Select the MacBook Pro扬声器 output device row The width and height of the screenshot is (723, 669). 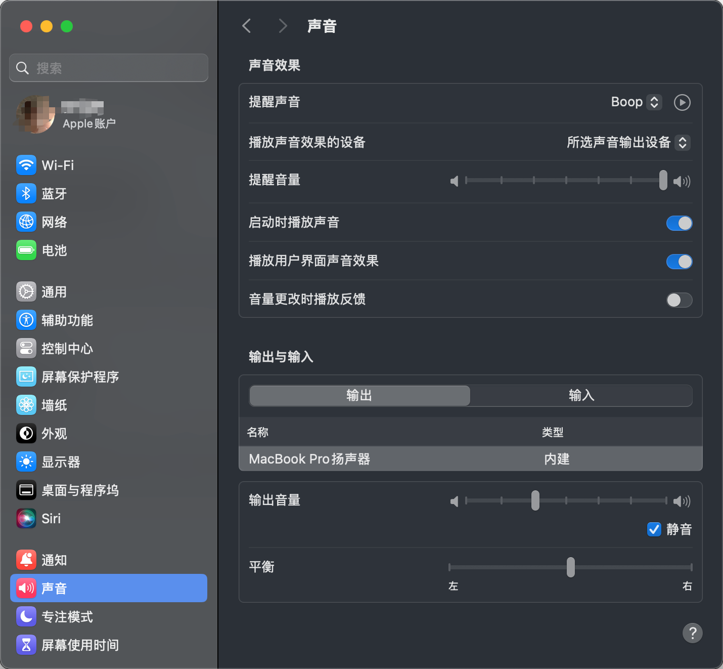[x=471, y=459]
